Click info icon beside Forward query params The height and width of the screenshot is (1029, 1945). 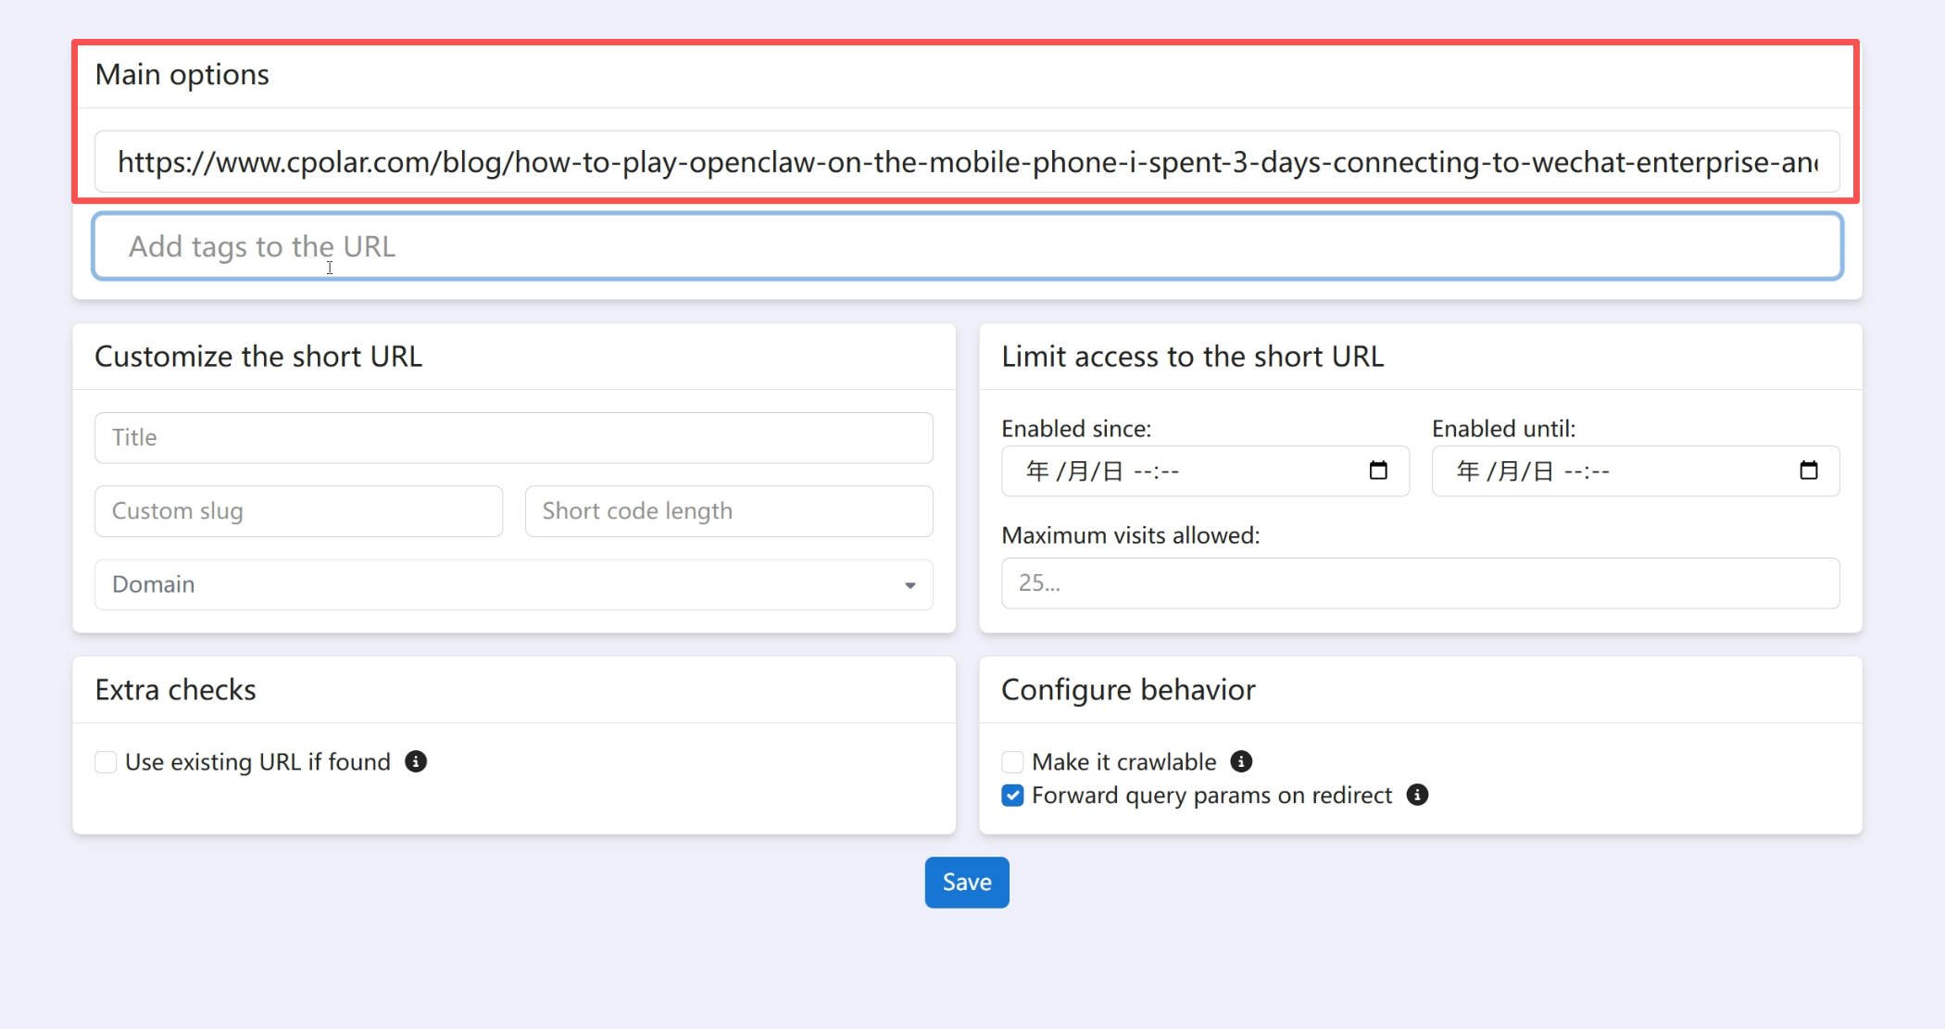click(x=1417, y=795)
